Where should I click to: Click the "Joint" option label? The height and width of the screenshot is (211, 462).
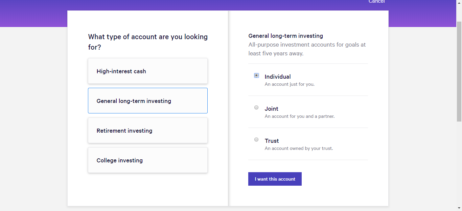[272, 109]
